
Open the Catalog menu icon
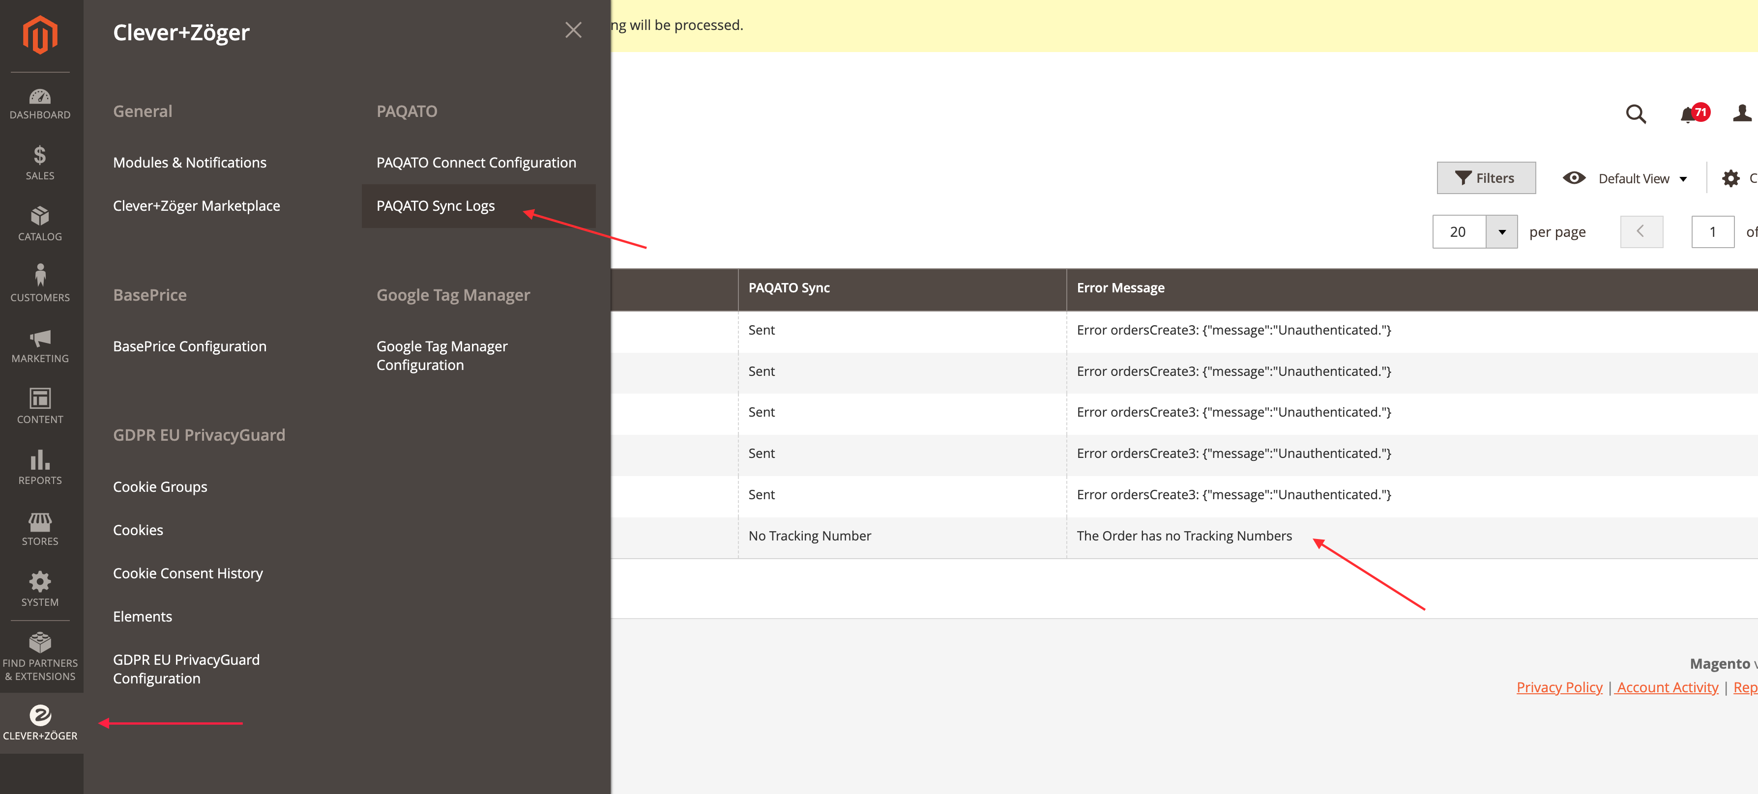[40, 225]
